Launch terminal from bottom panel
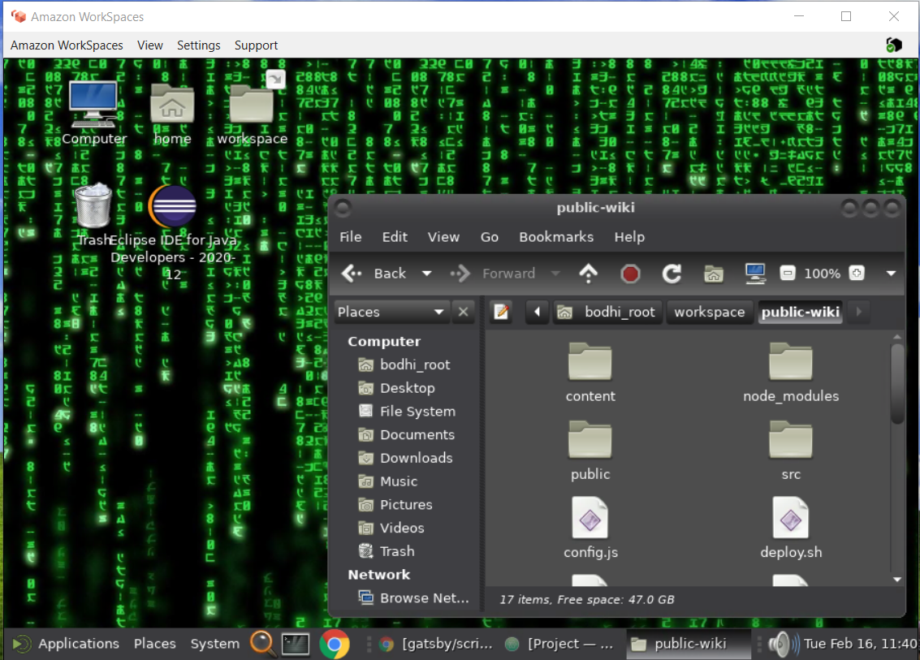Viewport: 920px width, 660px height. click(x=296, y=644)
